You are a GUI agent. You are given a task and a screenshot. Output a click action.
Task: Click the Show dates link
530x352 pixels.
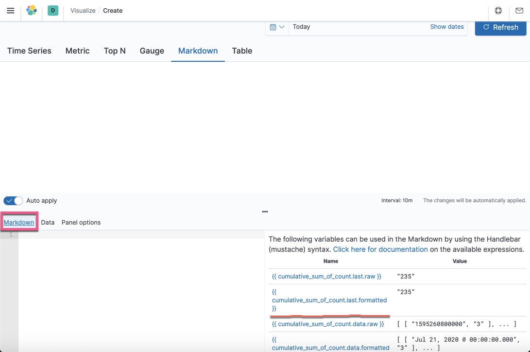[x=447, y=27]
